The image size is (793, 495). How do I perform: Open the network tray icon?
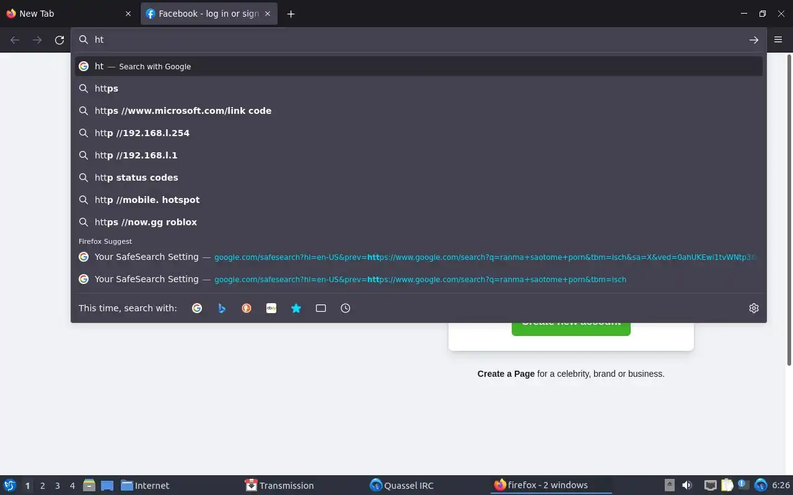pos(711,485)
